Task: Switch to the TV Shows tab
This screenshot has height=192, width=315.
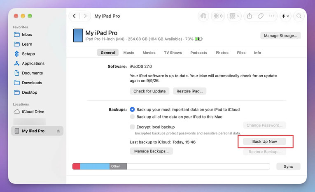Action: (173, 53)
